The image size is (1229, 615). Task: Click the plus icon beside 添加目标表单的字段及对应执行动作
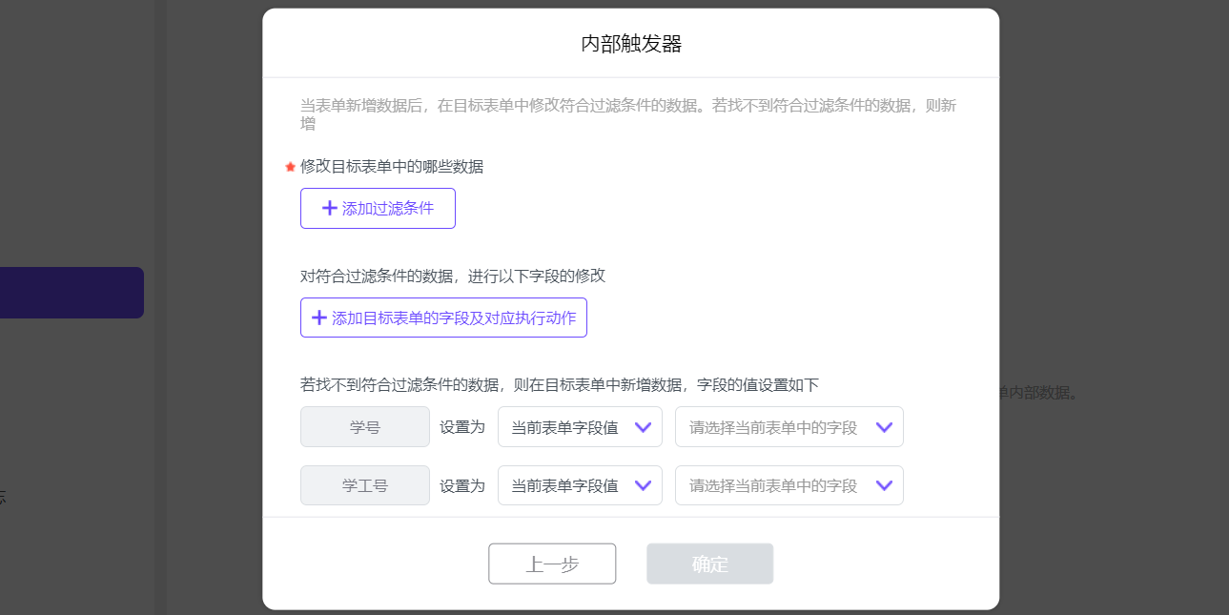click(319, 318)
